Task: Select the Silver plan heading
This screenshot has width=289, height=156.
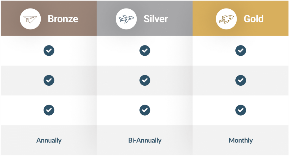Action: (156, 19)
